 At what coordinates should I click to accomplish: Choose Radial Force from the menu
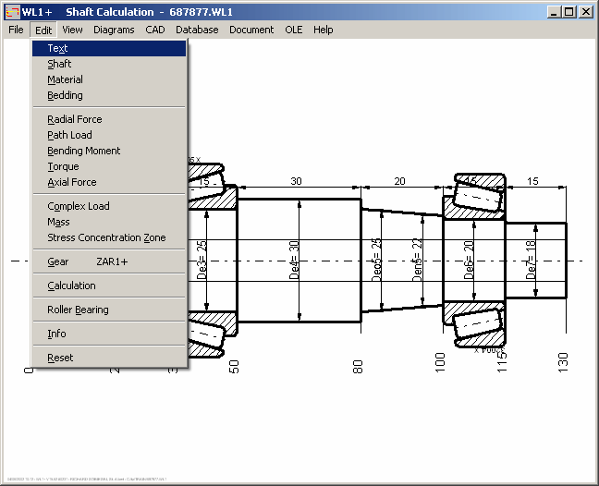[x=75, y=119]
